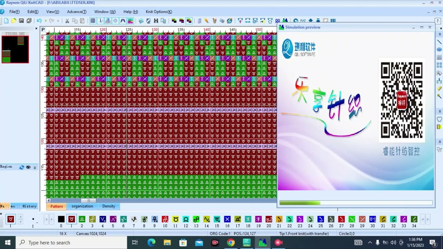Click the Undo arrow icon

pos(39,21)
